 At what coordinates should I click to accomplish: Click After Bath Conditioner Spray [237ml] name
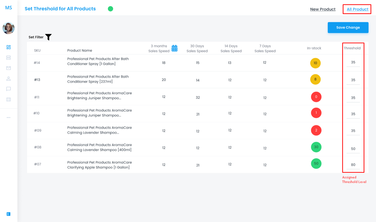98,79
